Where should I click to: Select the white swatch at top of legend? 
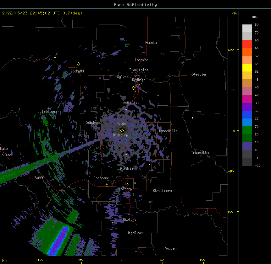[x=247, y=29]
